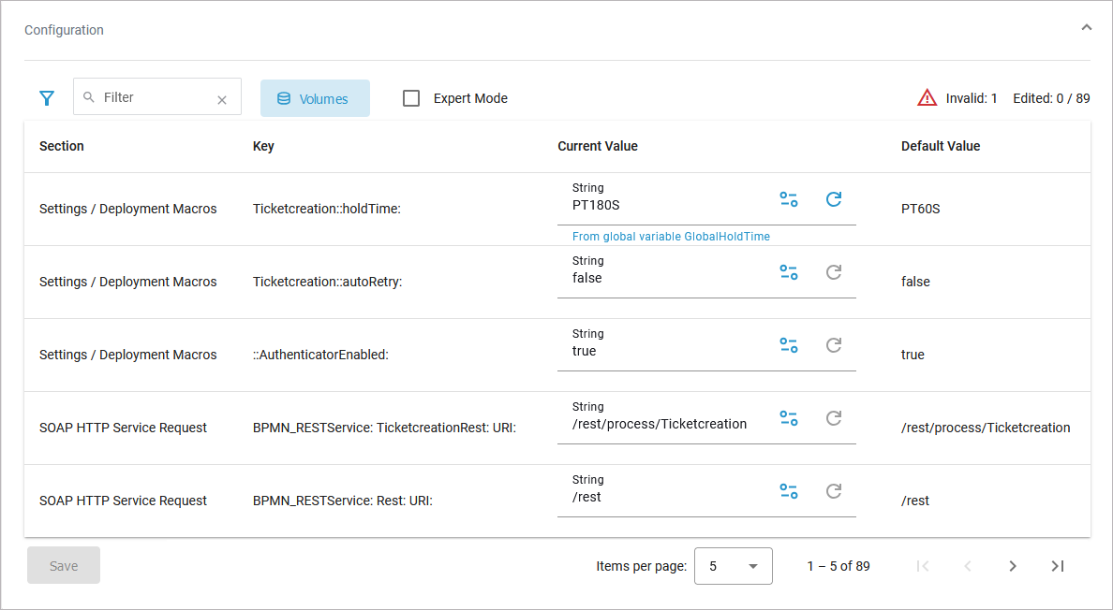Enable the Expert Mode checkbox
1113x610 pixels.
point(411,98)
